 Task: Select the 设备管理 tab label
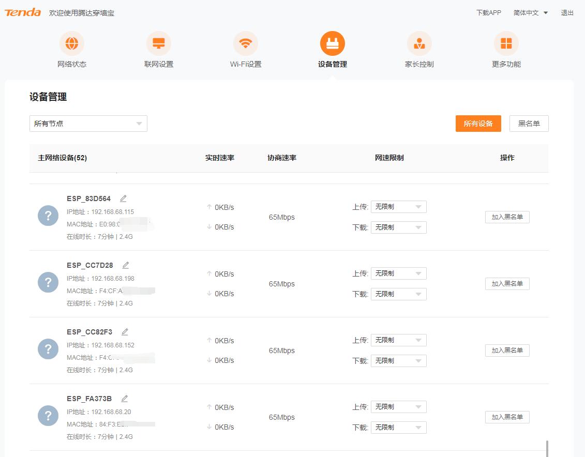(333, 64)
